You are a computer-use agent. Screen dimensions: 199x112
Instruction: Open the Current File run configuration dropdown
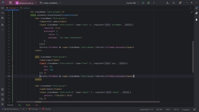click(132, 3)
